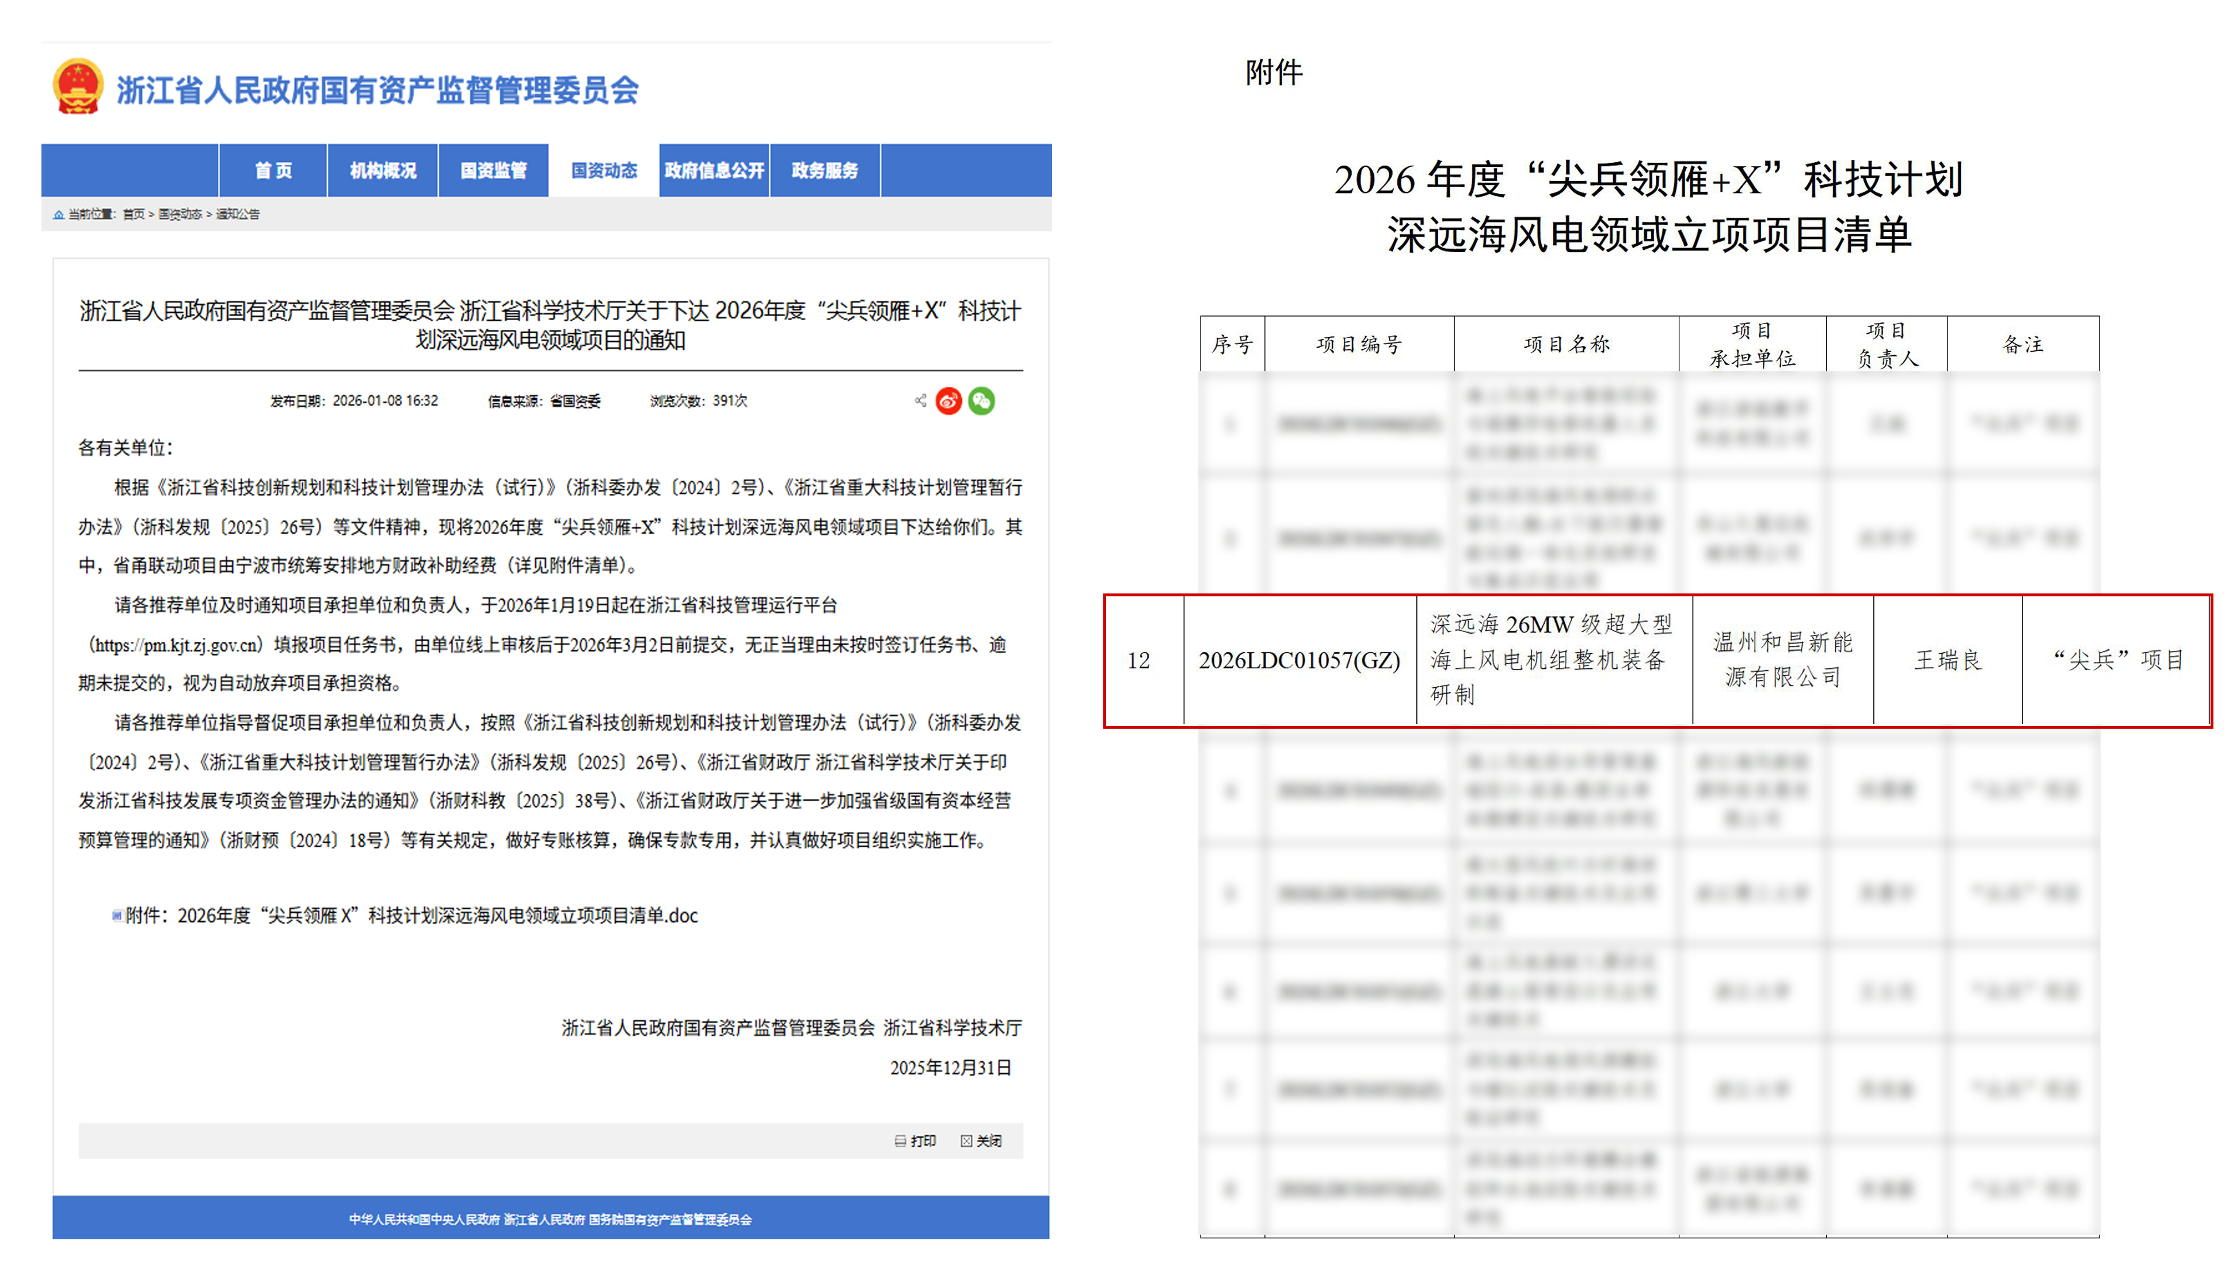
Task: Click the 关闭 close button
Action: pyautogui.click(x=990, y=1140)
